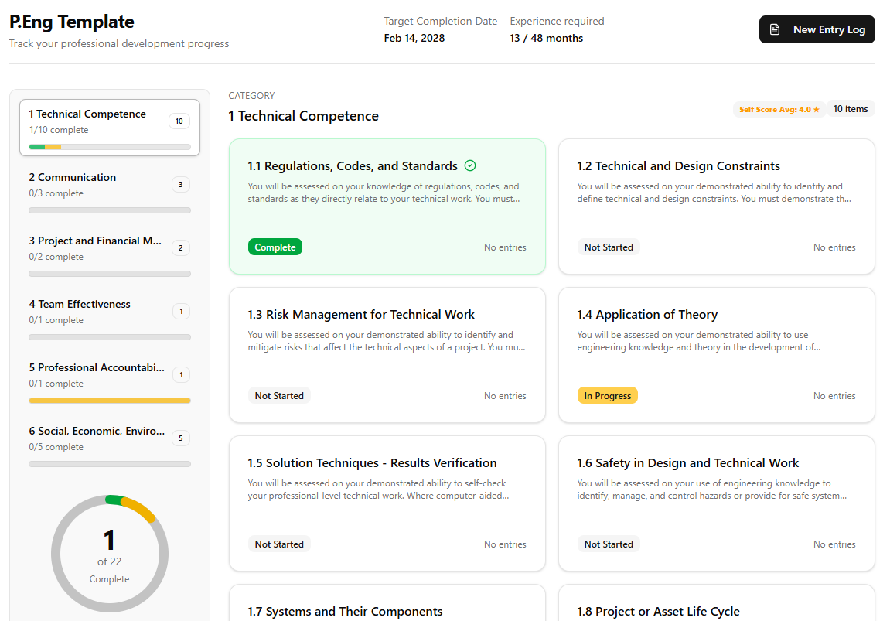Click the green checkmark beside Regulations, Codes, and Standards

tap(469, 165)
